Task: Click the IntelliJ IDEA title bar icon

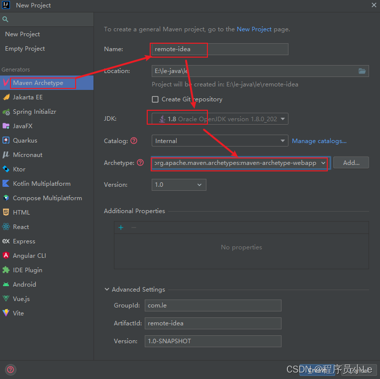Action: click(x=6, y=5)
